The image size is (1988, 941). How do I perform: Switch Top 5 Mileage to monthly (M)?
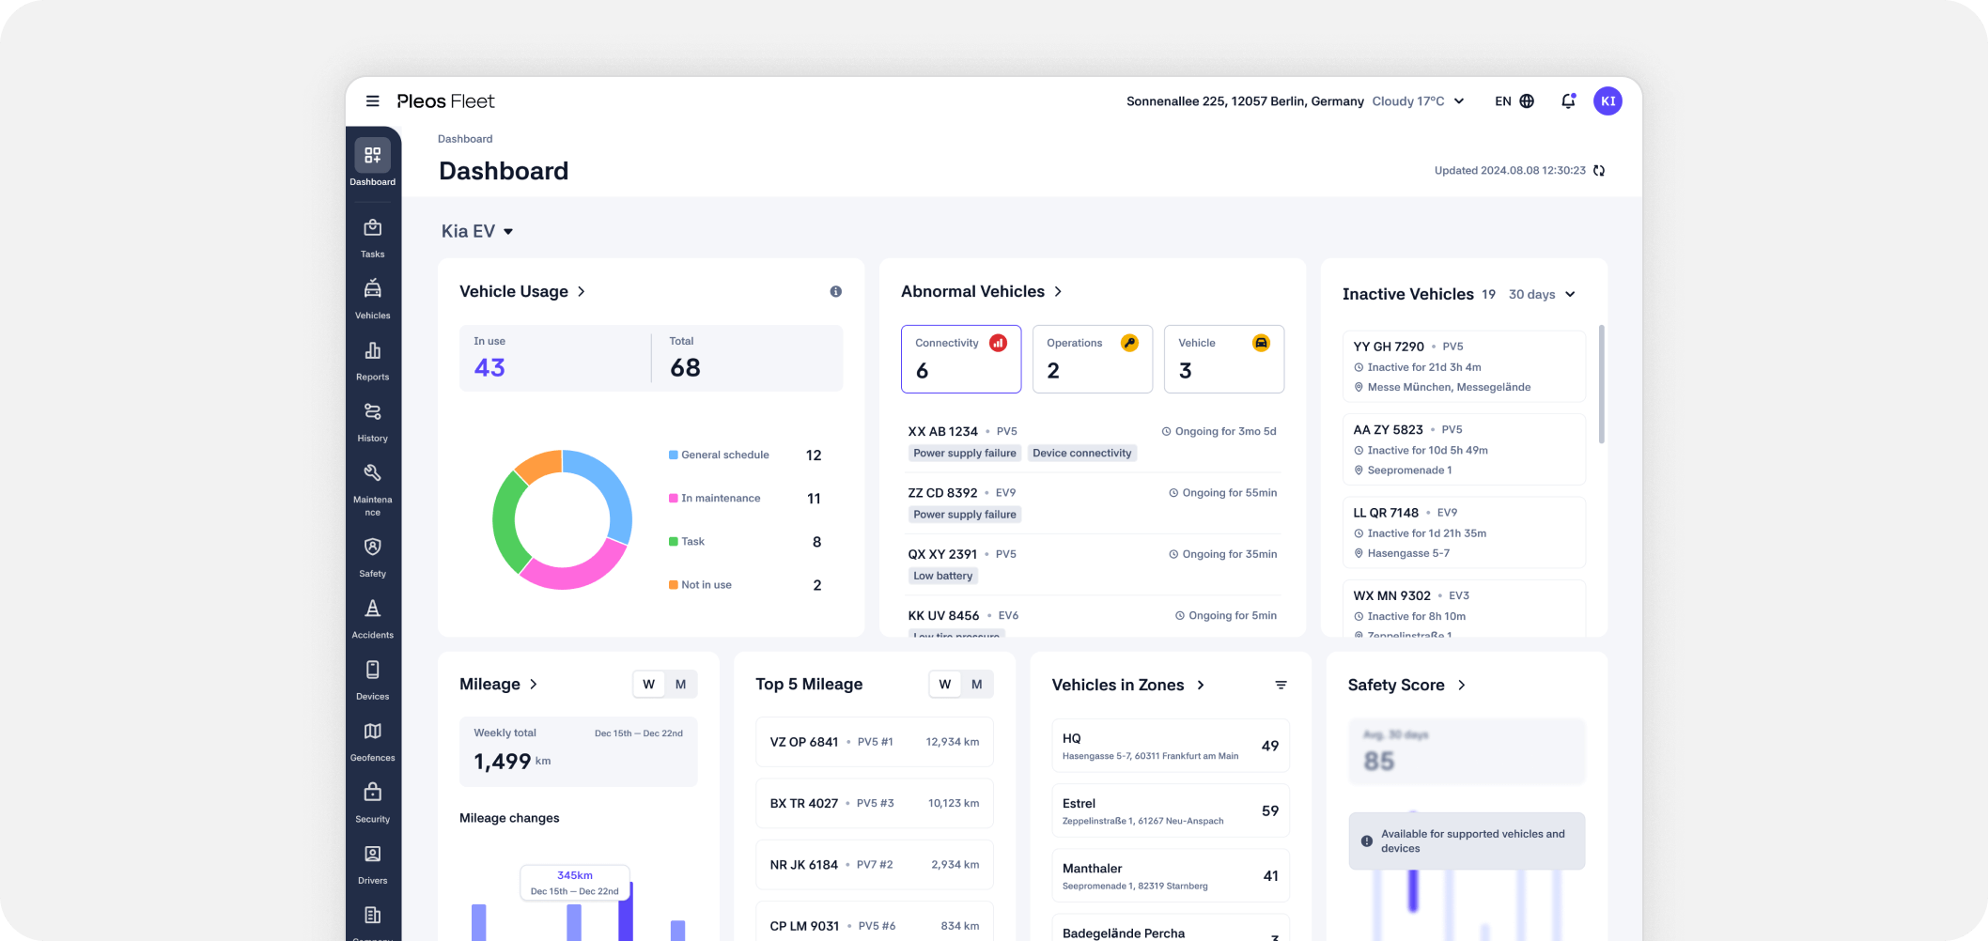[977, 685]
